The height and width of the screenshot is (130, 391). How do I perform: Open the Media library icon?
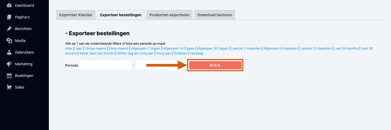(x=9, y=41)
